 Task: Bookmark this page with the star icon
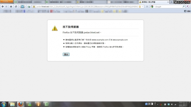pos(140,7)
